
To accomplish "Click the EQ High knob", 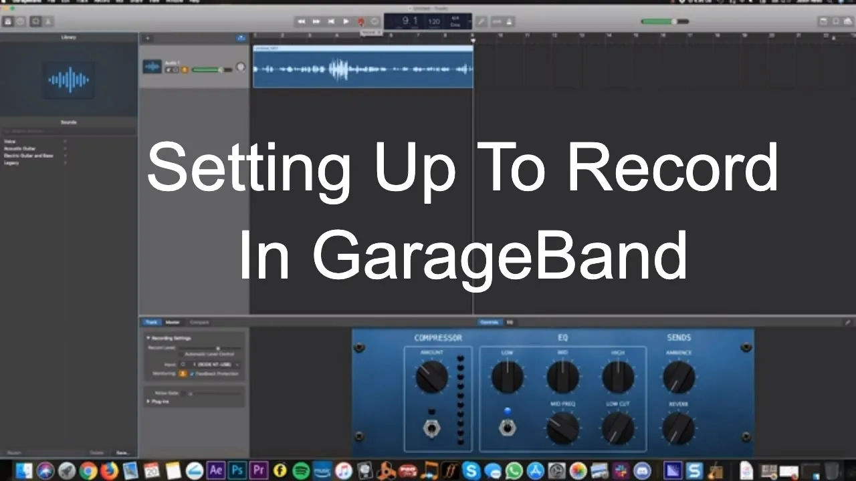I will tap(618, 377).
